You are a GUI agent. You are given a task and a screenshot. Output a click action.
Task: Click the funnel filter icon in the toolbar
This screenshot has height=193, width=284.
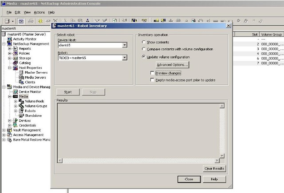[x=97, y=21]
